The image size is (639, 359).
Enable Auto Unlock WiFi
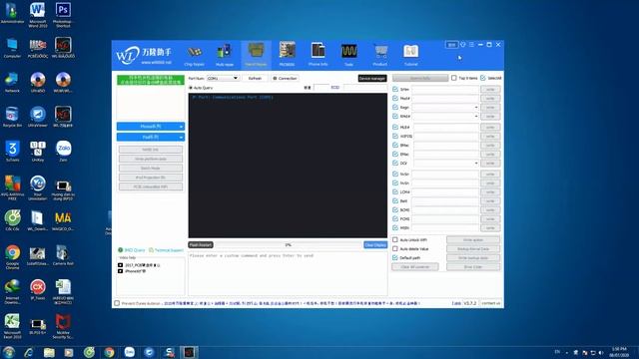[x=395, y=239]
